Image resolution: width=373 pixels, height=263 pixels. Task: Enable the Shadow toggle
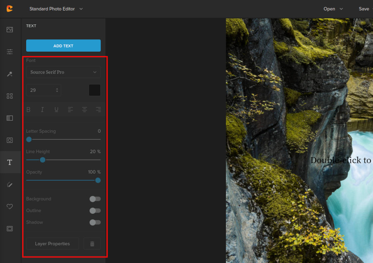point(94,222)
